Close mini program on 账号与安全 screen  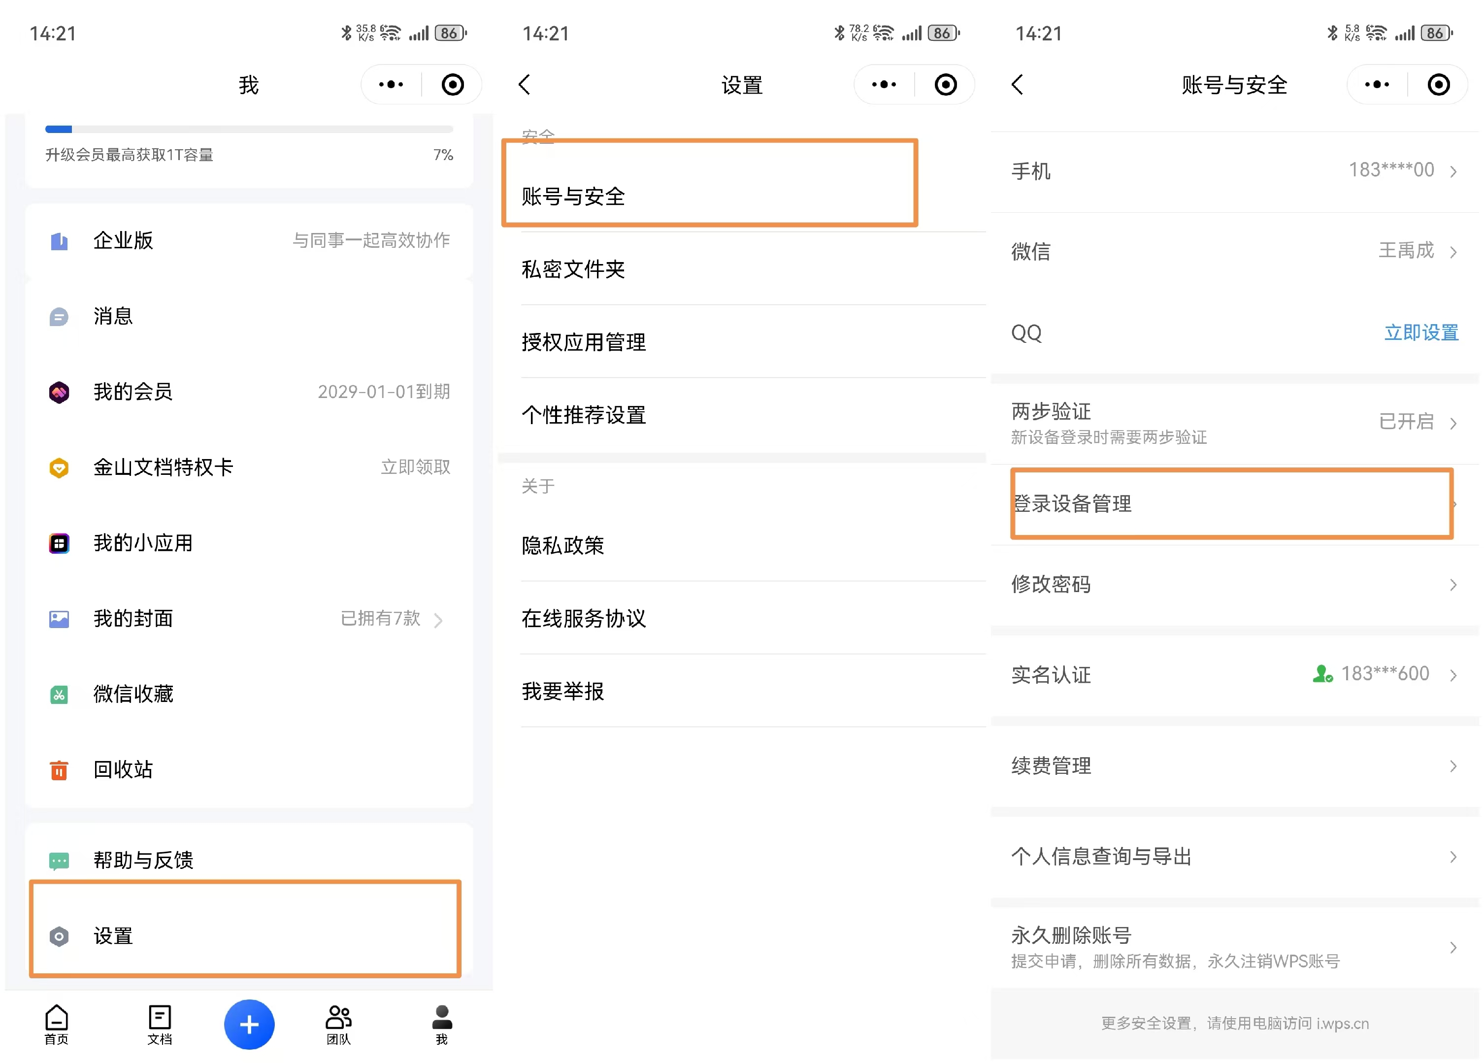point(1438,84)
